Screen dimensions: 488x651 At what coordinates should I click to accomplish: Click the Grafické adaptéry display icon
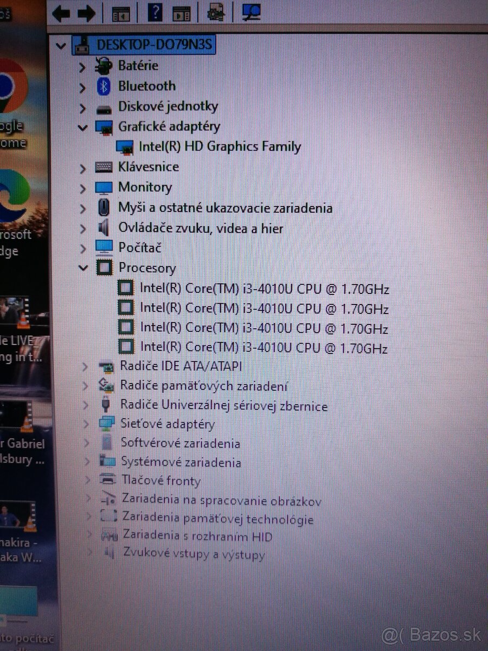[104, 127]
